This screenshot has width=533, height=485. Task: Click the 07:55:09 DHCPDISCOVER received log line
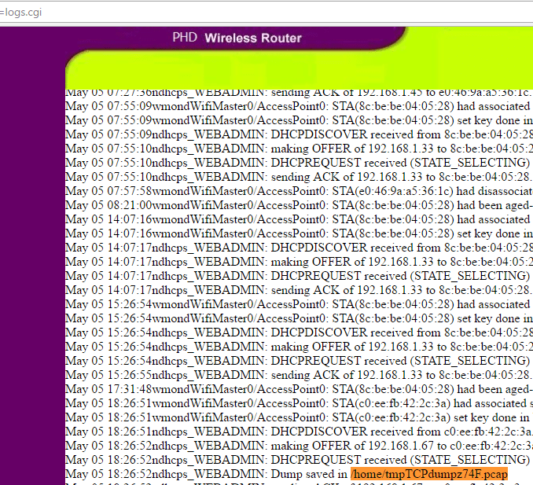(299, 134)
